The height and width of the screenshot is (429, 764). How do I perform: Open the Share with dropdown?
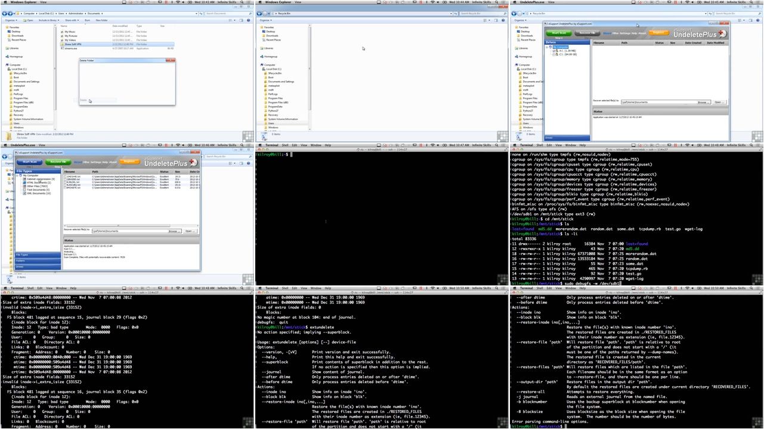tap(72, 20)
